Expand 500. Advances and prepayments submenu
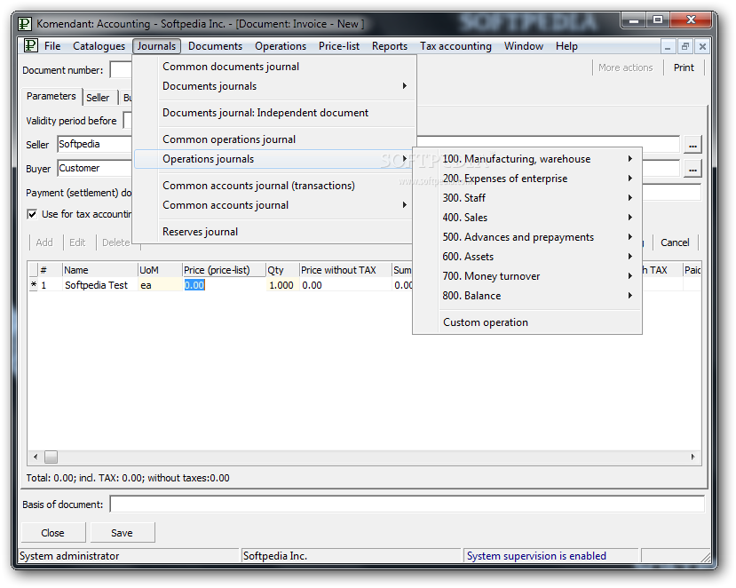The height and width of the screenshot is (588, 736). click(527, 237)
